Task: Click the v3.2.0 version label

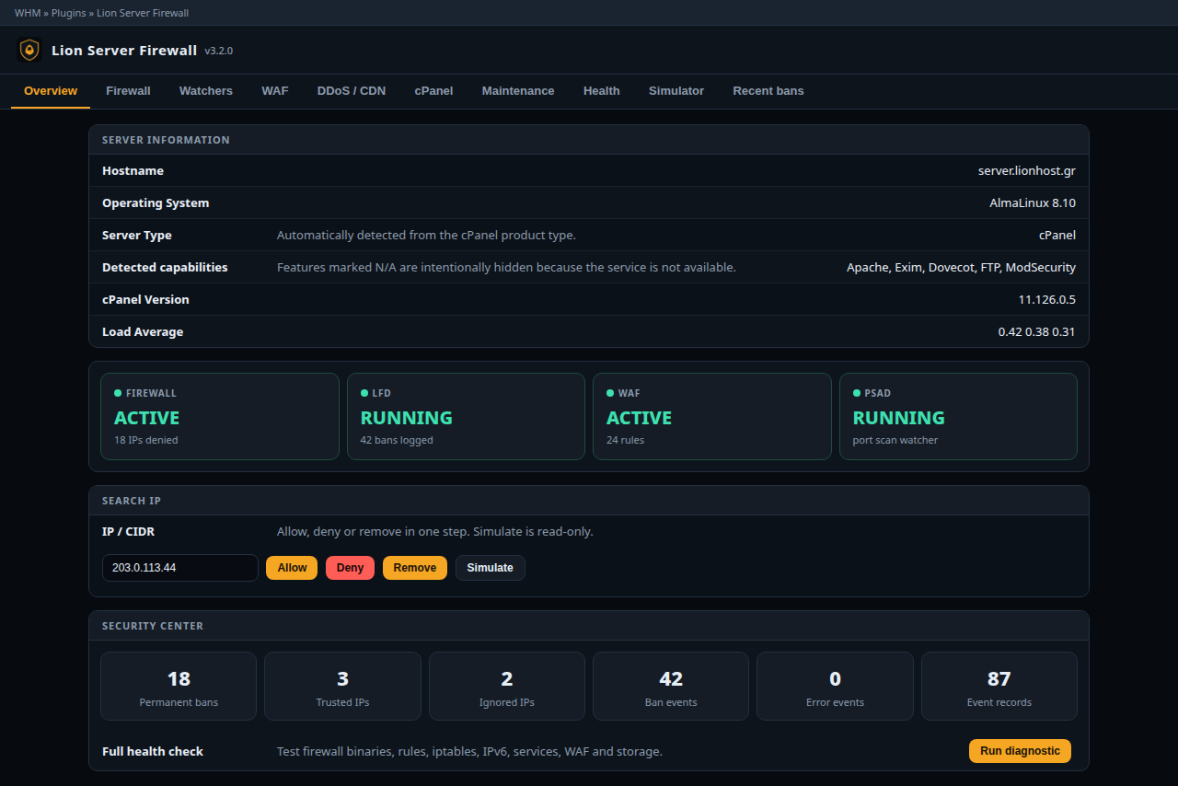Action: 219,51
